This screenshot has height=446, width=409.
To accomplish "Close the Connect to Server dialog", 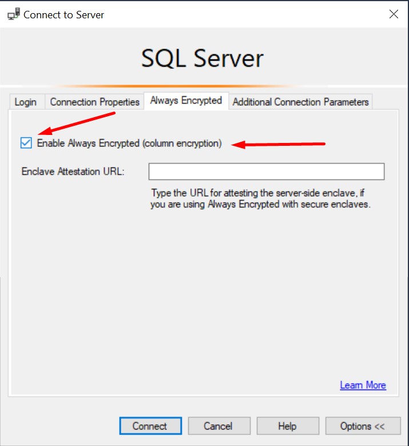I will (394, 14).
